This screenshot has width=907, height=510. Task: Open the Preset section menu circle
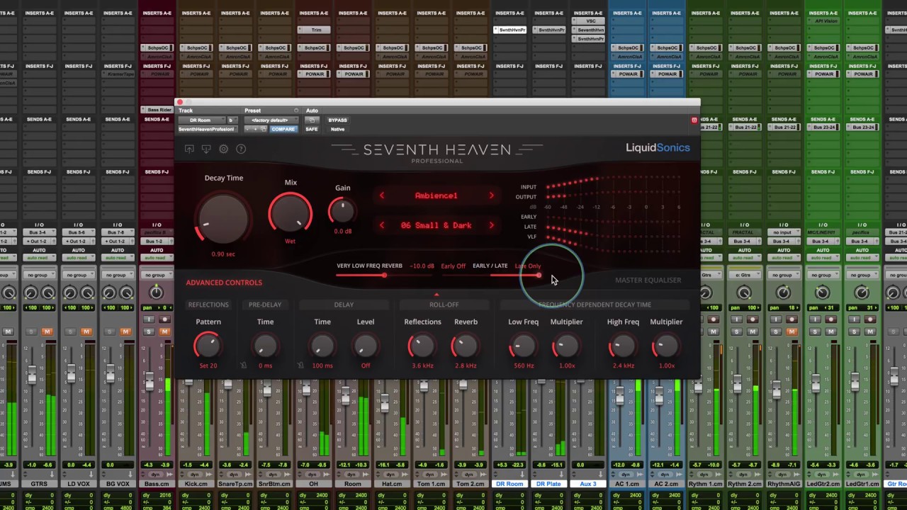296,110
